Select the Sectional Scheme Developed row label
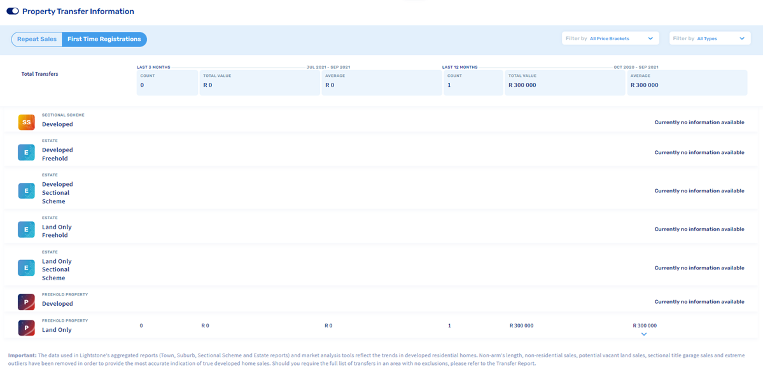763x372 pixels. pyautogui.click(x=57, y=124)
